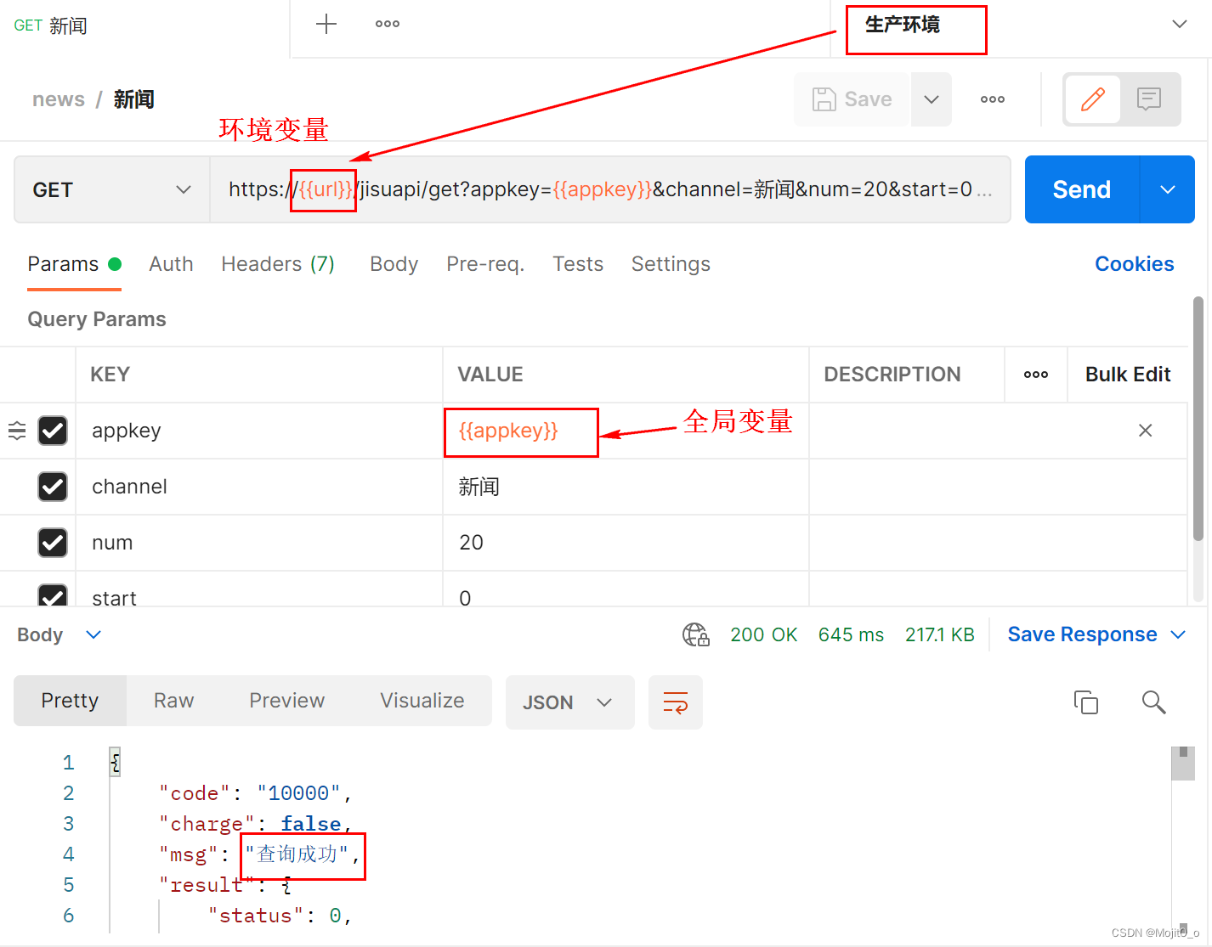The image size is (1212, 947).
Task: Delete the appkey parameter row
Action: pyautogui.click(x=1146, y=431)
